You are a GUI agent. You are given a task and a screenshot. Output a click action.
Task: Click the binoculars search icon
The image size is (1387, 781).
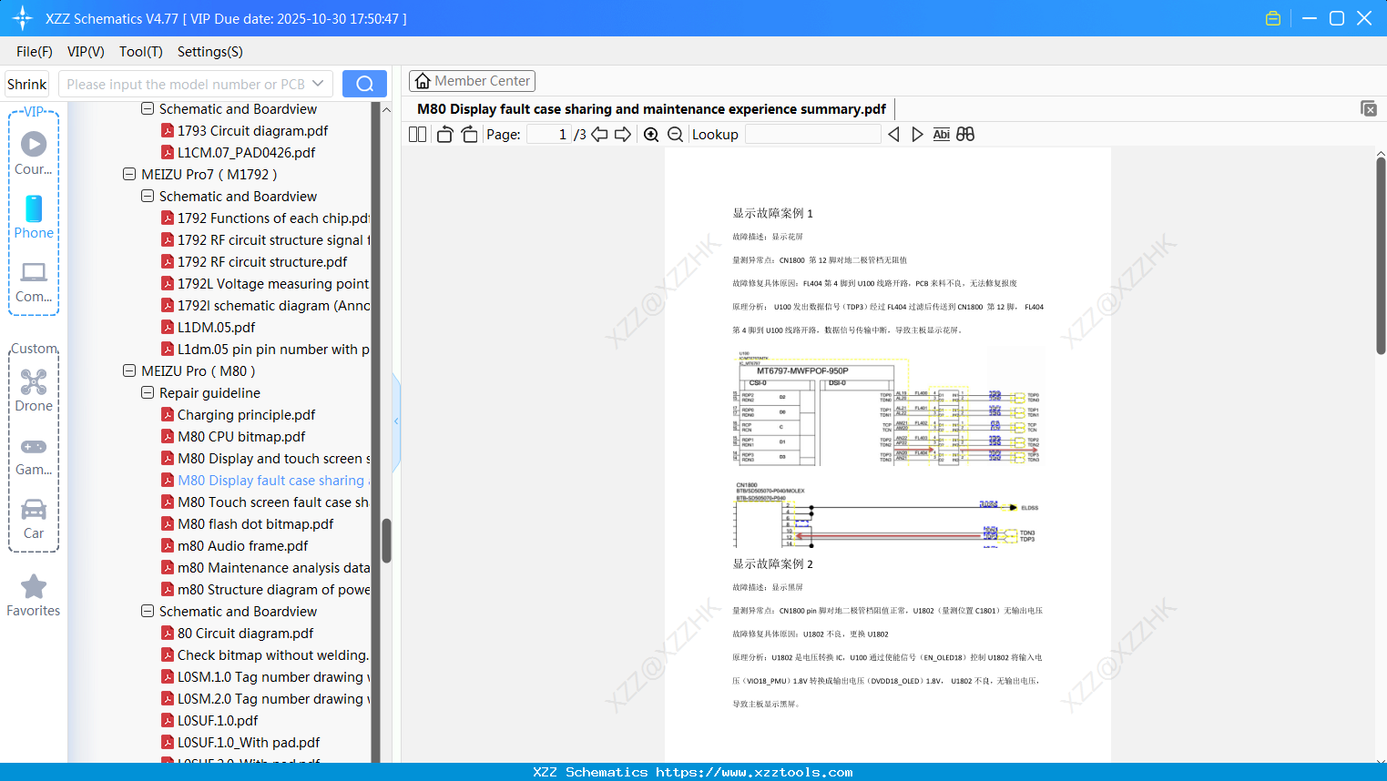tap(965, 135)
